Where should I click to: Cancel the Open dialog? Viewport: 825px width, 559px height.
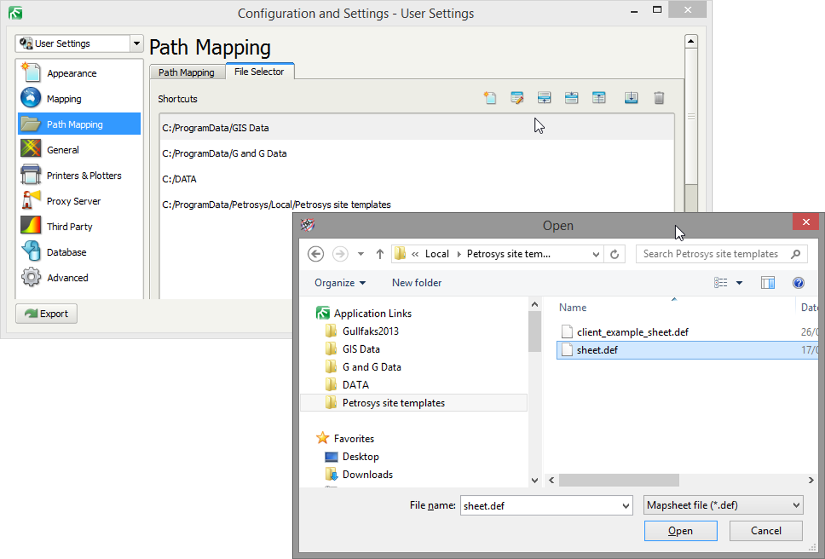(766, 530)
